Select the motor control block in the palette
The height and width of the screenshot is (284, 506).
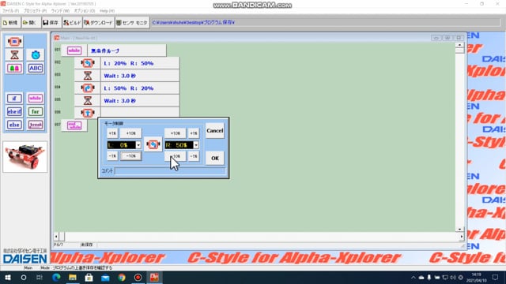[14, 42]
